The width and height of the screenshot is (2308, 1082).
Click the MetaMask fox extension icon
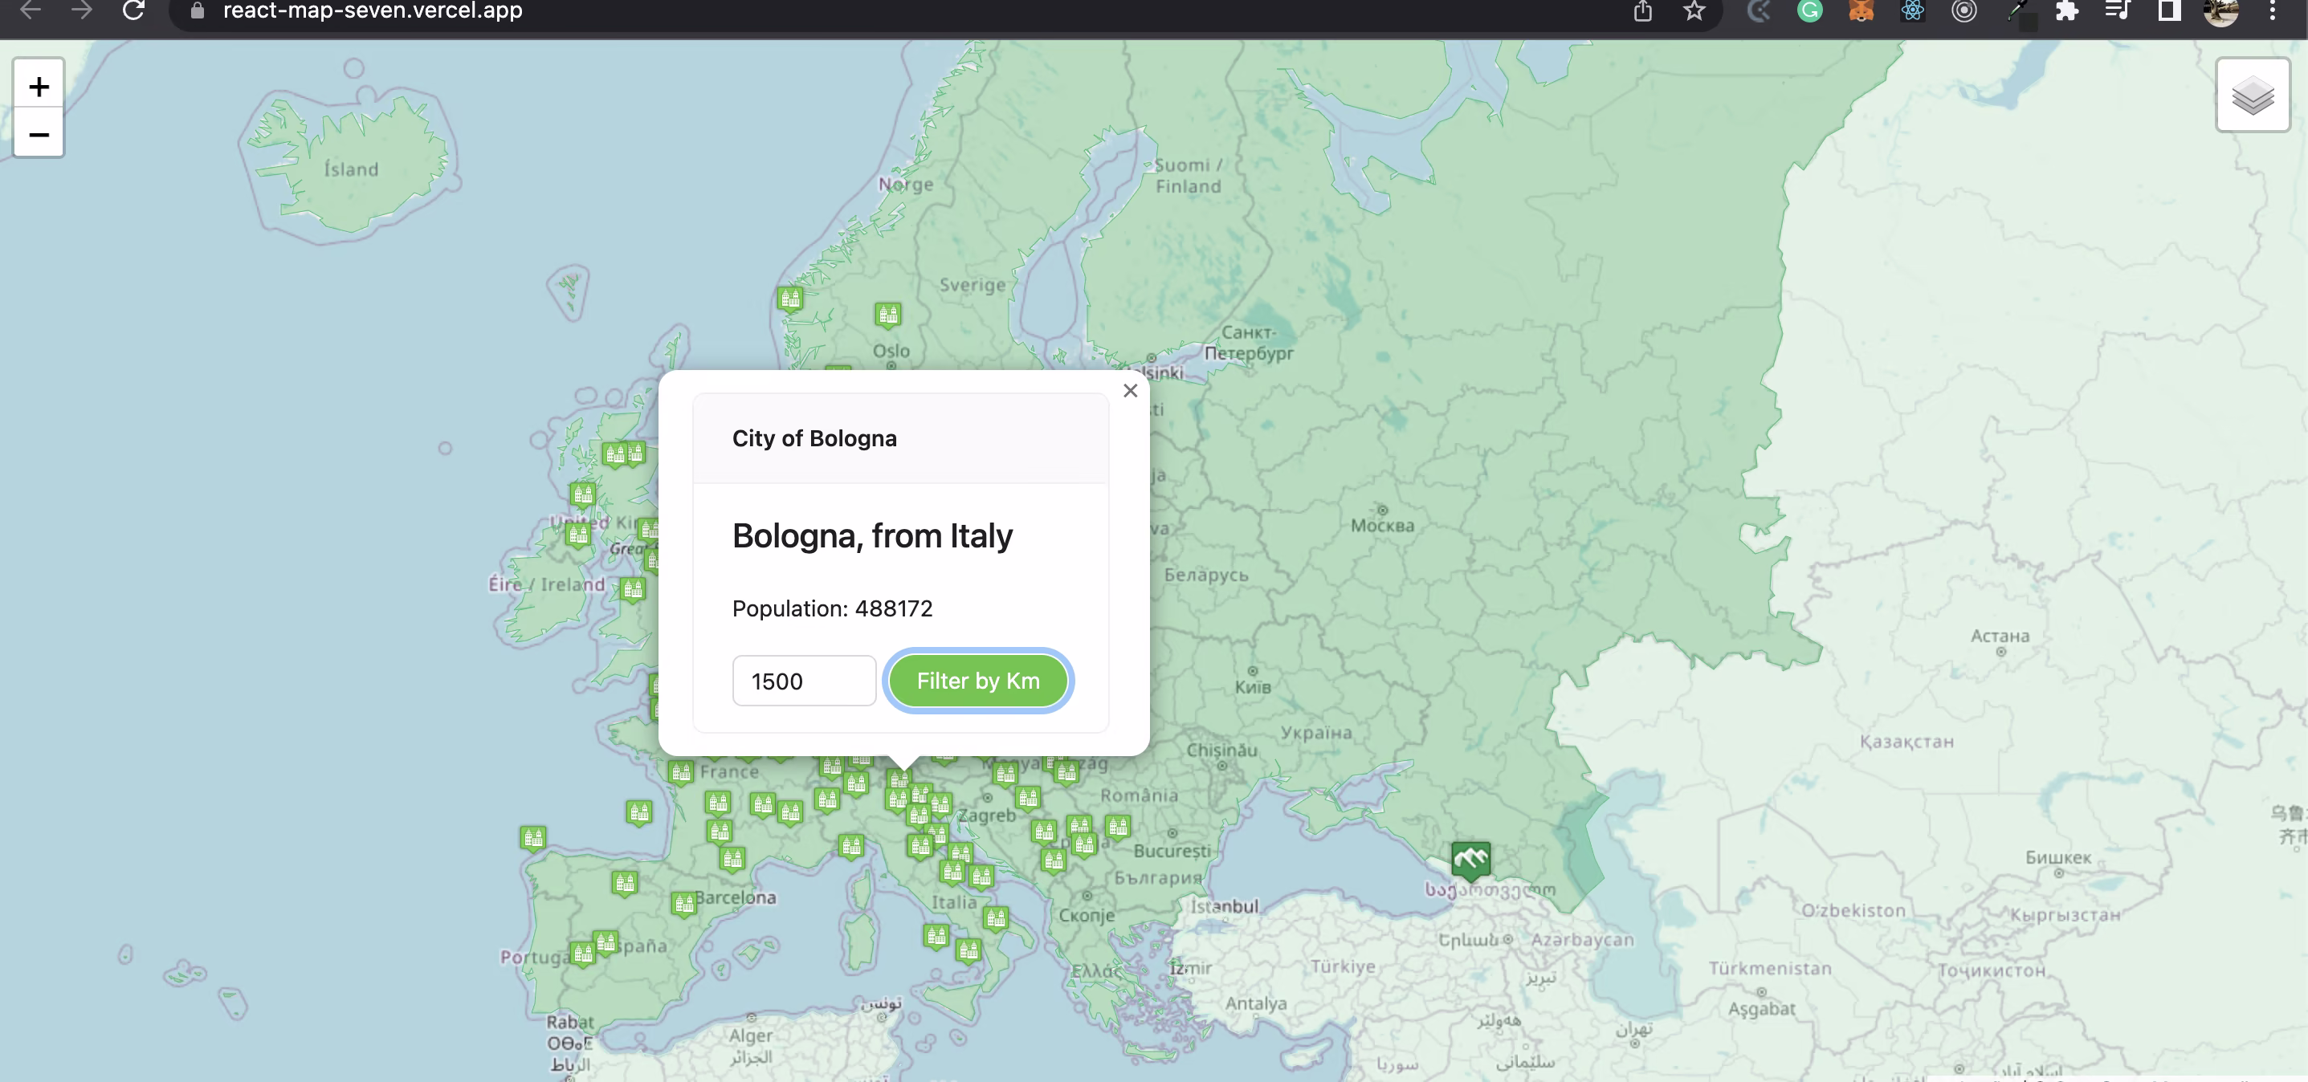click(1861, 10)
